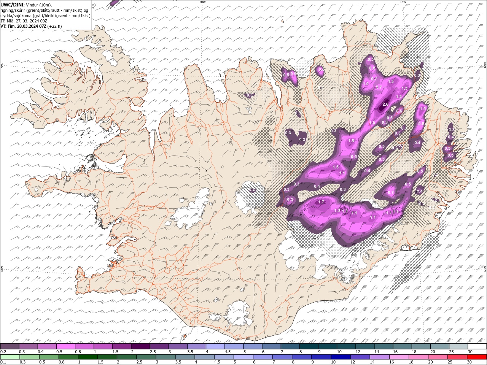Click upper legend swatch starting at 0.8

(84, 346)
